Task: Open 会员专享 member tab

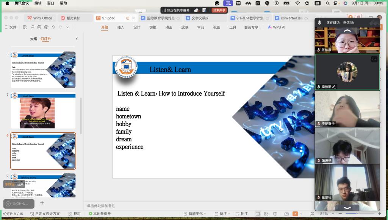Action: [x=251, y=27]
